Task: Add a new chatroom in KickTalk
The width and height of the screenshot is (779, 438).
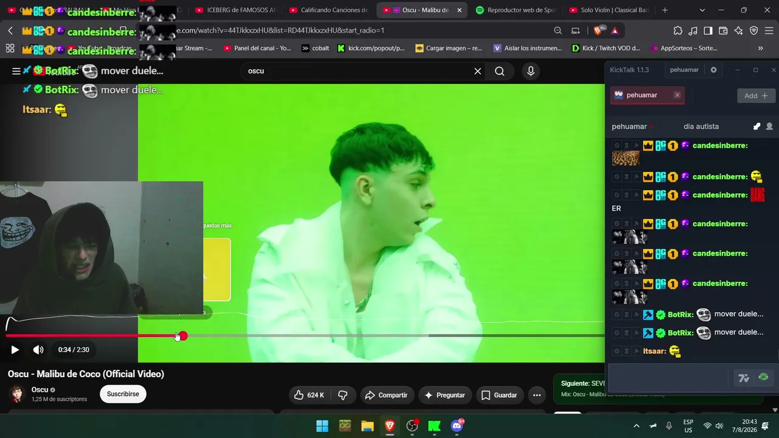Action: 756,96
